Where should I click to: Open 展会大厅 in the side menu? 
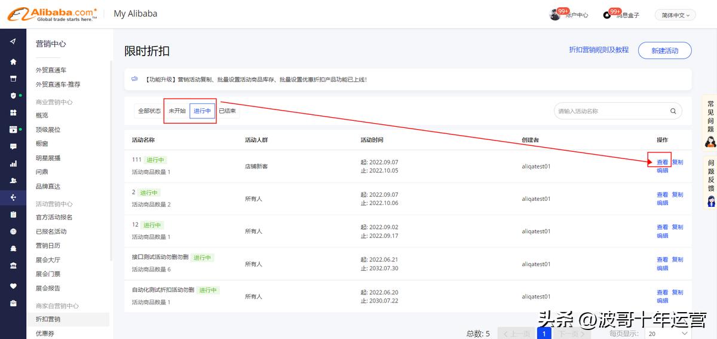click(x=48, y=260)
